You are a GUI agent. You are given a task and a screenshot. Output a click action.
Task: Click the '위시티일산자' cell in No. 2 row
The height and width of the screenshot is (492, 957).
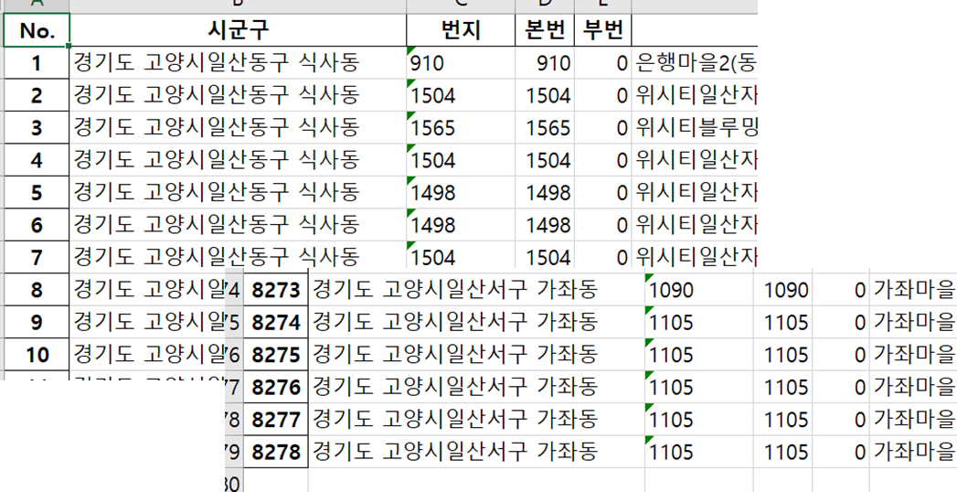point(696,95)
